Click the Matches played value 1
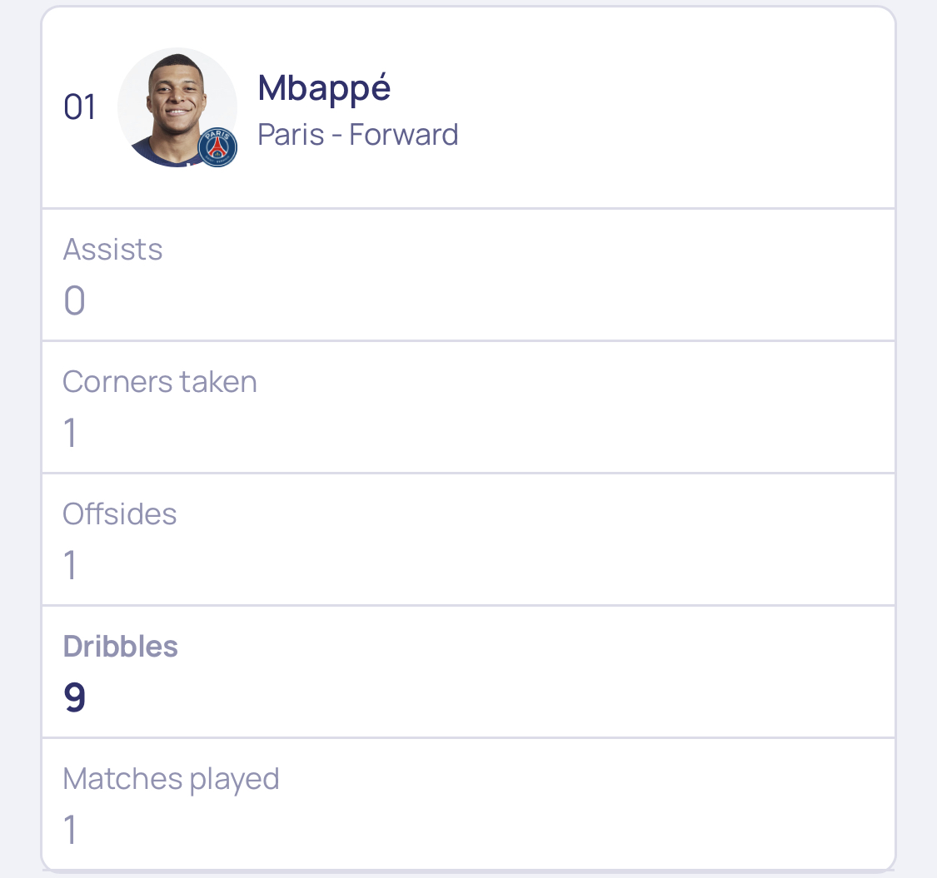 pos(71,830)
